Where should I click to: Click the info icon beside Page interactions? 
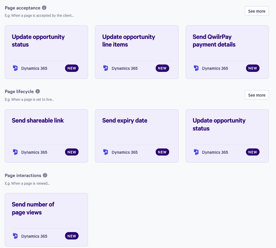(x=45, y=175)
